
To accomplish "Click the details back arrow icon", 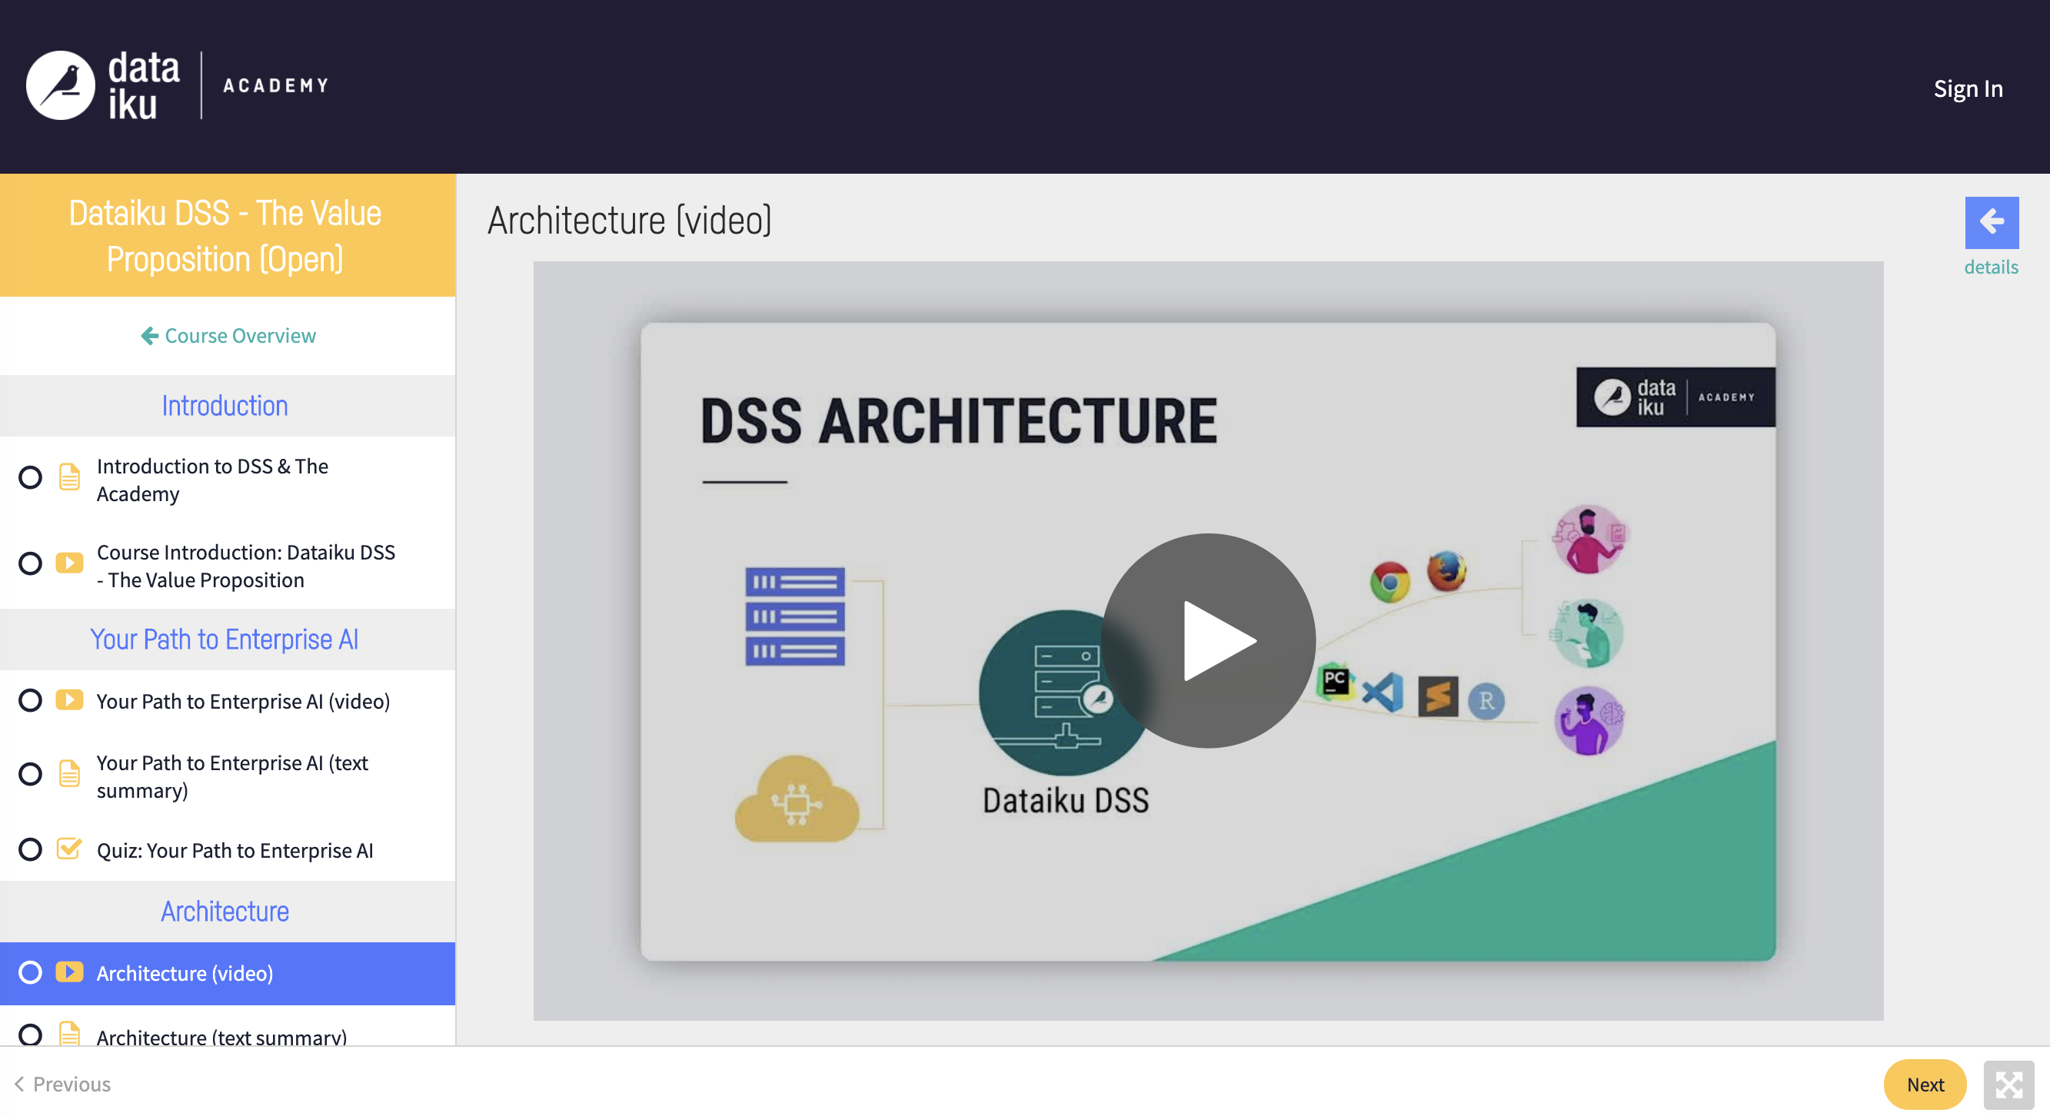I will coord(1991,222).
